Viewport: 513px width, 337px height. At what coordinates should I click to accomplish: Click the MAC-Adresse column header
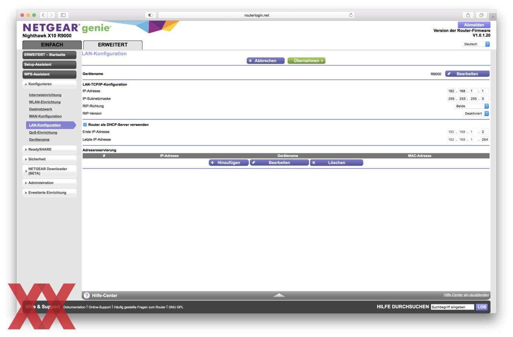point(419,156)
